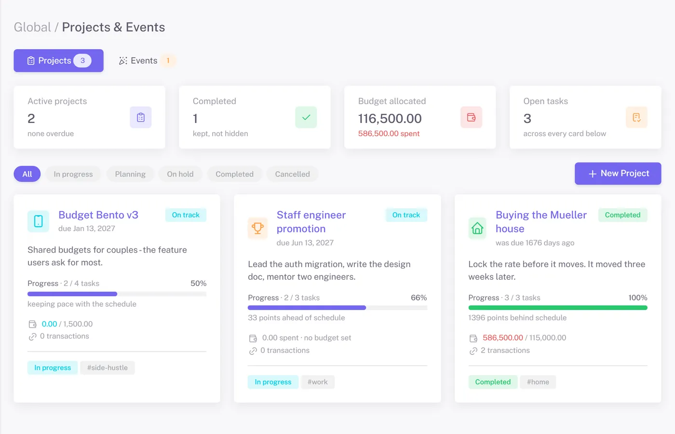Click the Mueller house green progress bar
Screen dimensions: 675x434
[558, 308]
